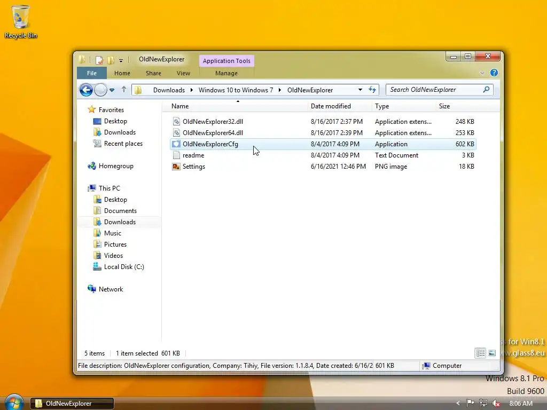Image resolution: width=547 pixels, height=410 pixels.
Task: Select the OldNewExplorerCfg application
Action: coord(323,144)
